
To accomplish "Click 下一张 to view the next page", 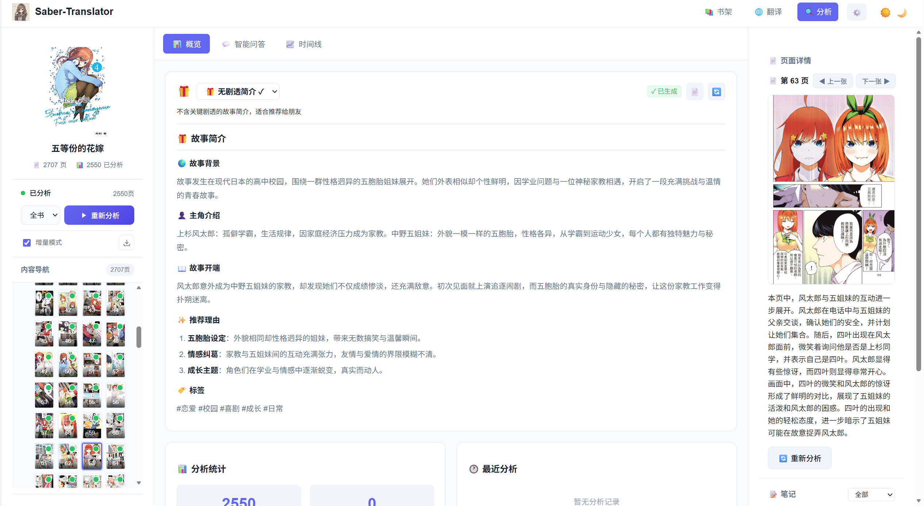I will [875, 81].
